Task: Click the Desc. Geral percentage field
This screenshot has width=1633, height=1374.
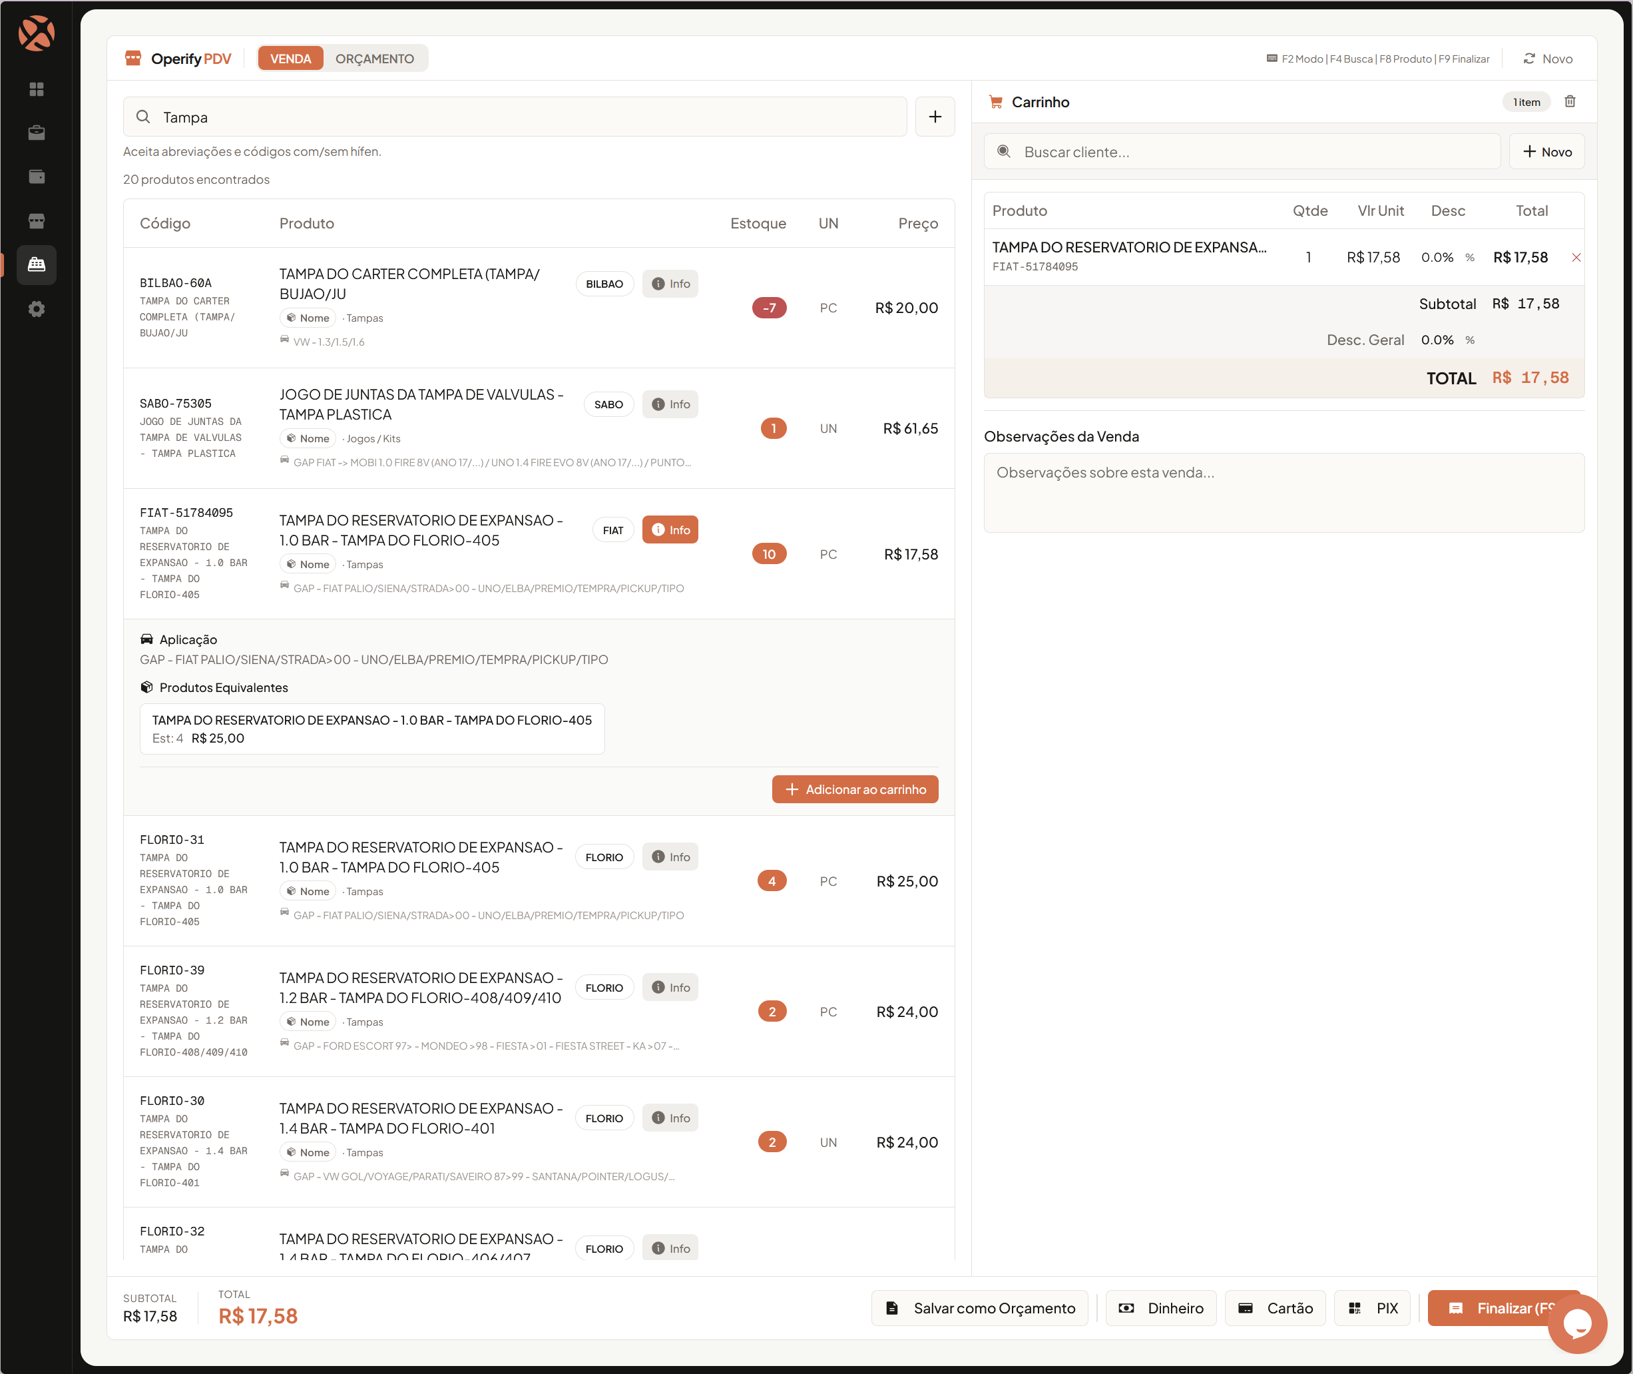Action: (1437, 340)
